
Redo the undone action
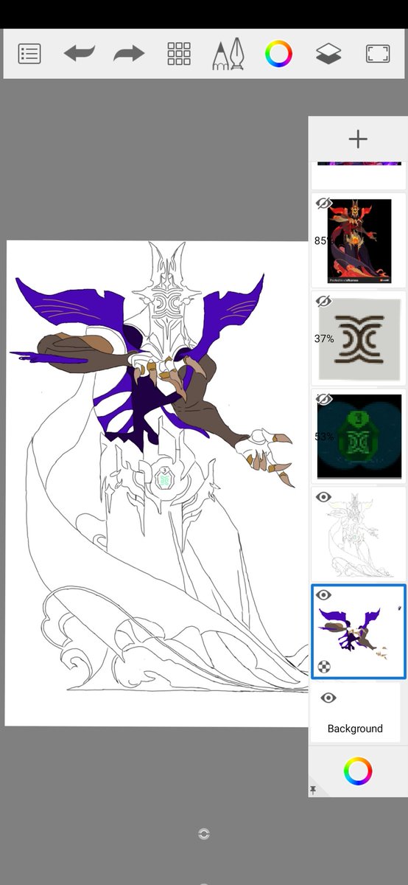click(128, 54)
